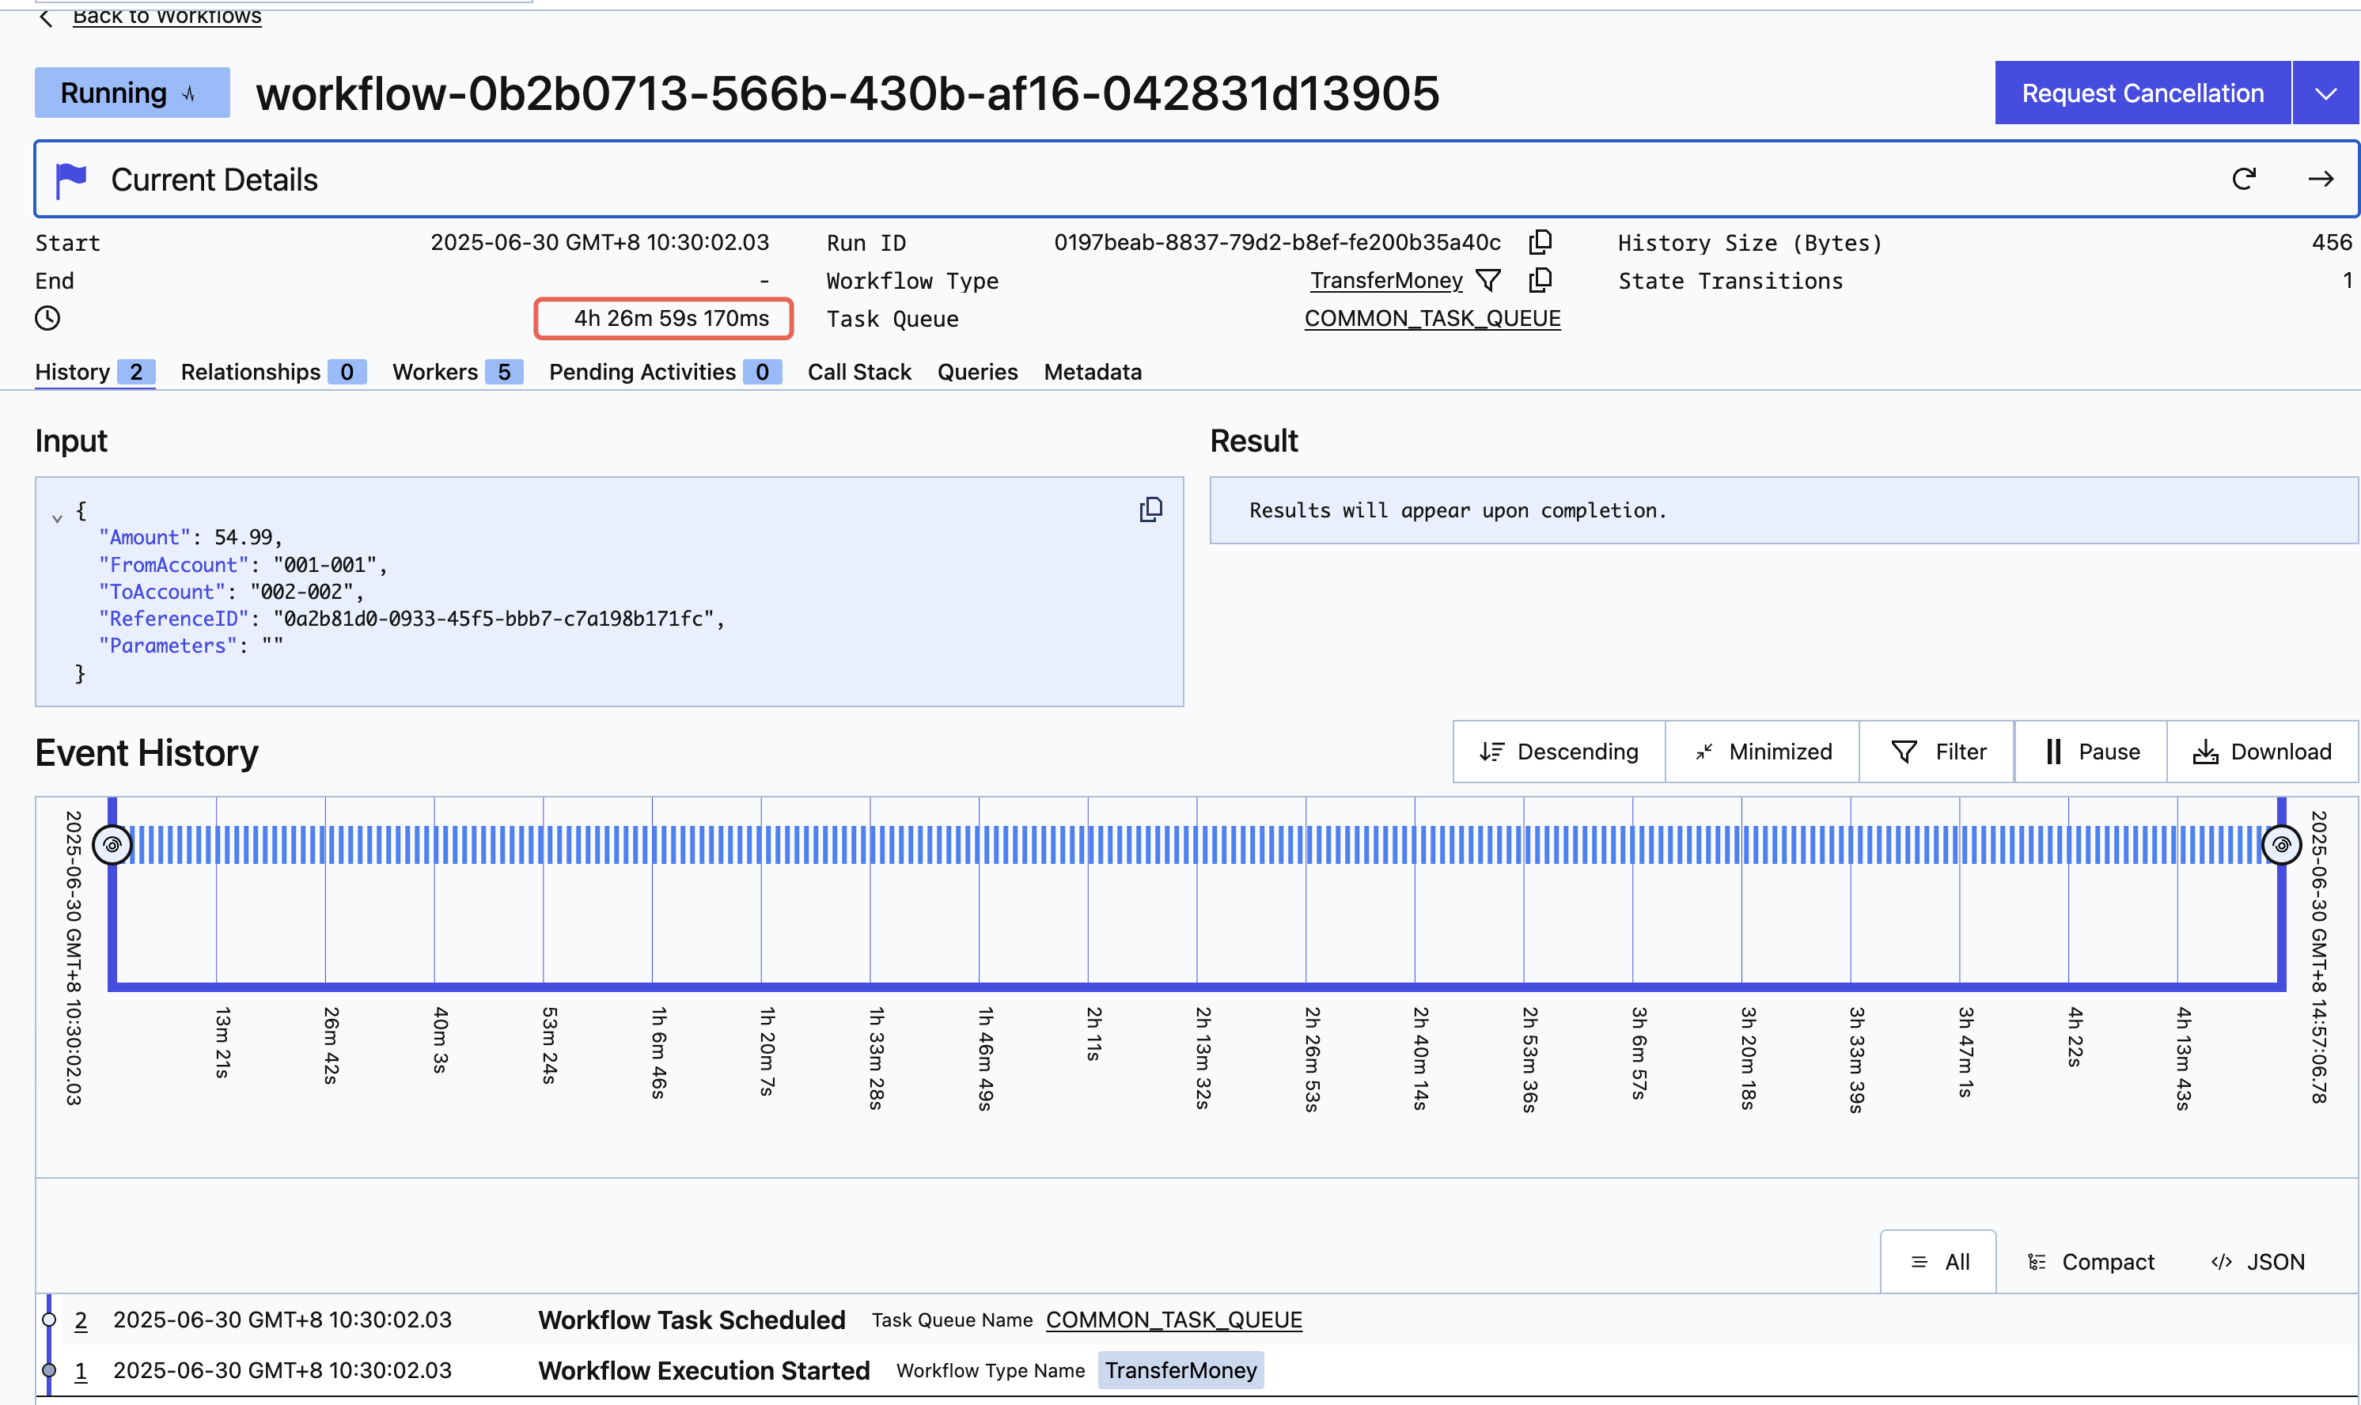Filter workflows by TransferMoney type
The height and width of the screenshot is (1405, 2361).
1488,280
